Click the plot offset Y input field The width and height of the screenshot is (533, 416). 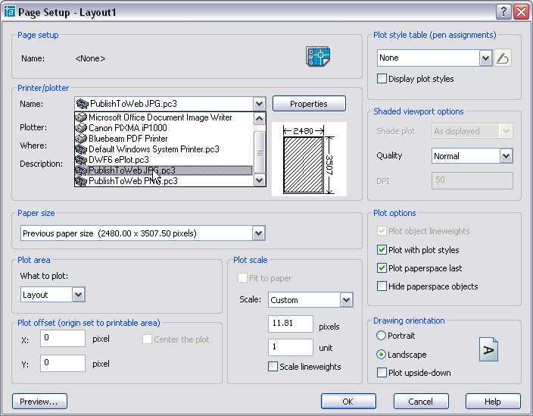[x=63, y=363]
